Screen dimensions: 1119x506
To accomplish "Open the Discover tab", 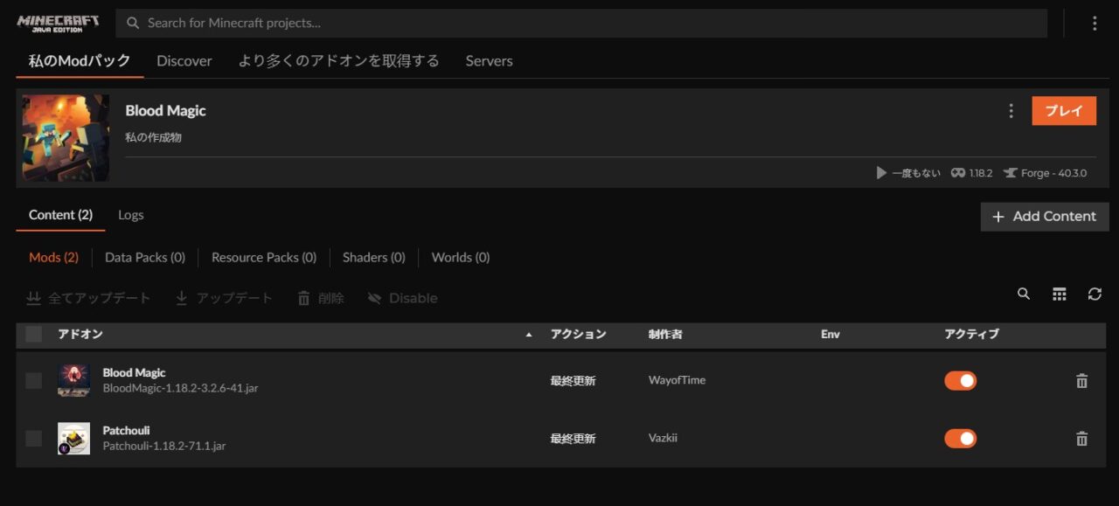I will tap(184, 61).
